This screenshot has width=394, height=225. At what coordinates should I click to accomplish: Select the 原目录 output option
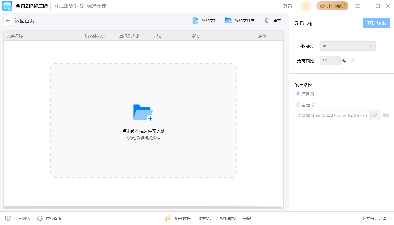[298, 94]
